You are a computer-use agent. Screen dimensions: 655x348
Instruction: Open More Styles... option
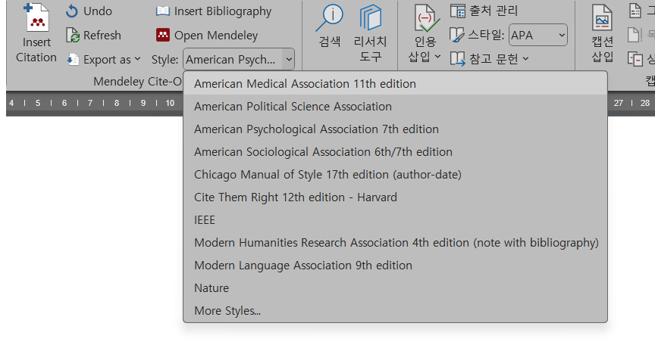coord(395,311)
